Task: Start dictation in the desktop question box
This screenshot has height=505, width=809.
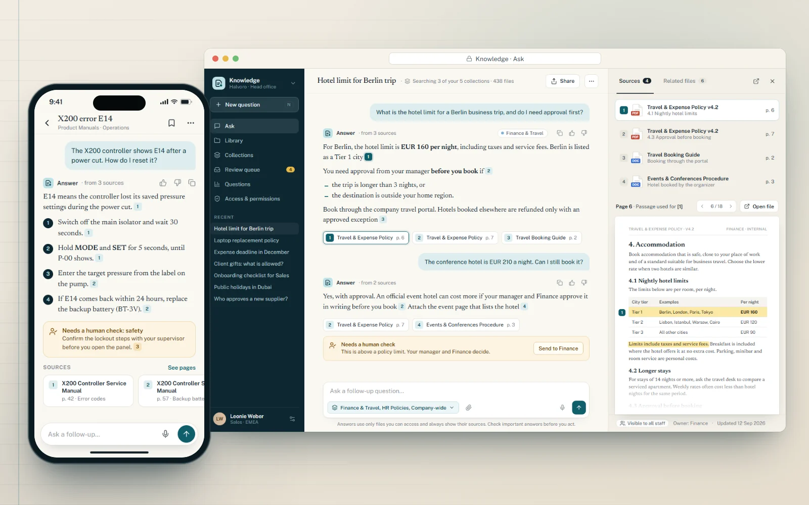Action: click(x=562, y=408)
